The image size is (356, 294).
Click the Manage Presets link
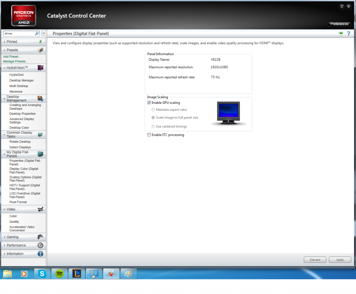tap(15, 61)
